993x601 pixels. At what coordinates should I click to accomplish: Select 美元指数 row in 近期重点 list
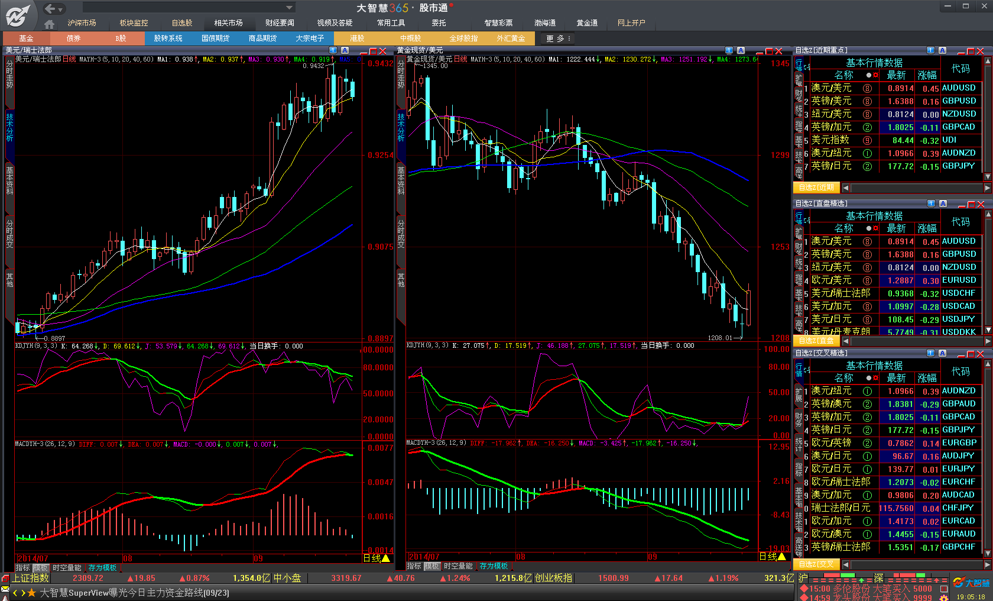tap(895, 140)
